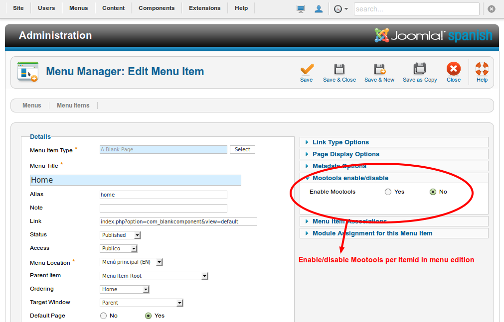Open Help from the toolbar
The height and width of the screenshot is (322, 504).
tap(481, 72)
